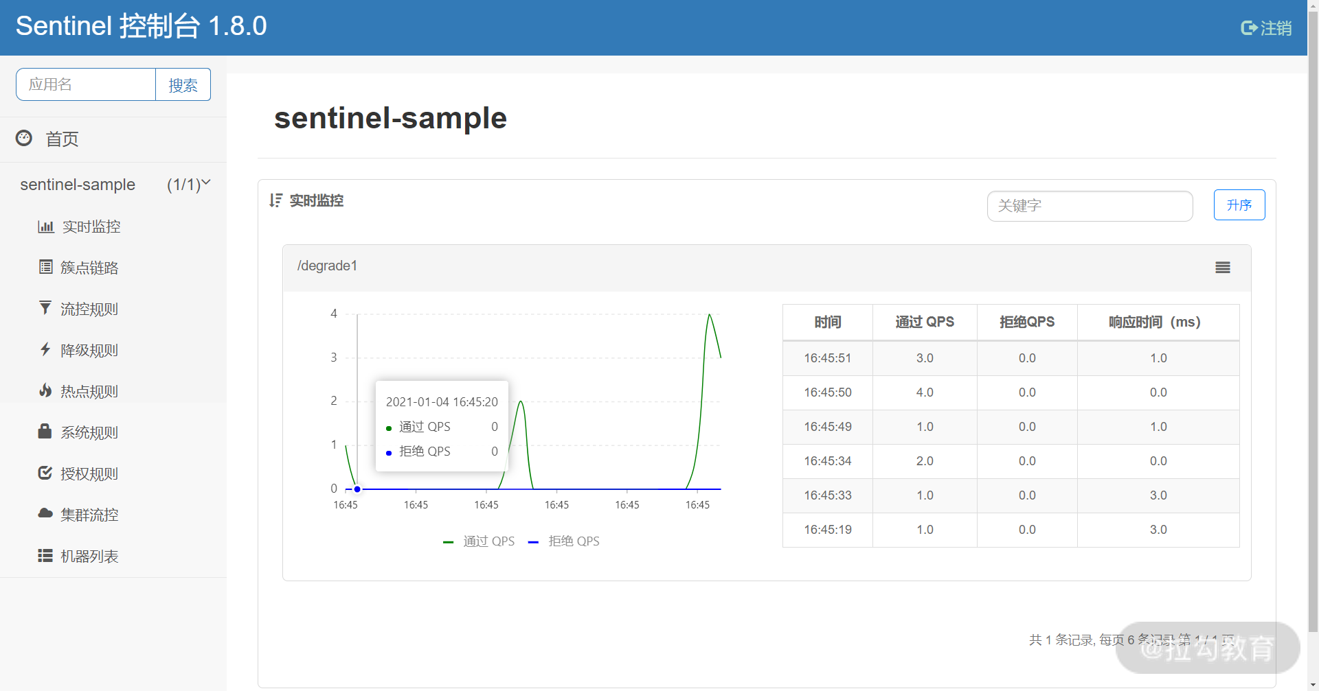Click the 响应时间 (ms) column header

pos(1158,322)
